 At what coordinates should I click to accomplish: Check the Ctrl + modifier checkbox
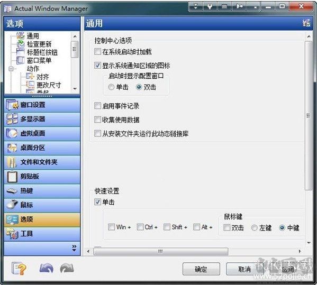click(x=140, y=227)
